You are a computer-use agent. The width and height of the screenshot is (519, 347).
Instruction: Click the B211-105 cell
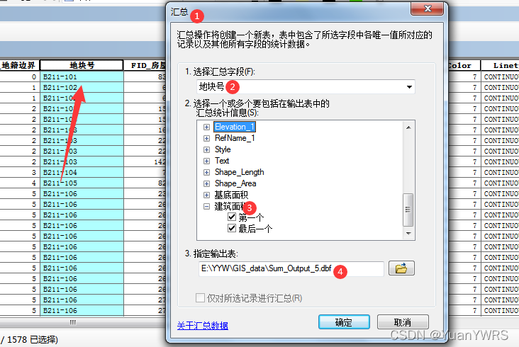point(82,183)
